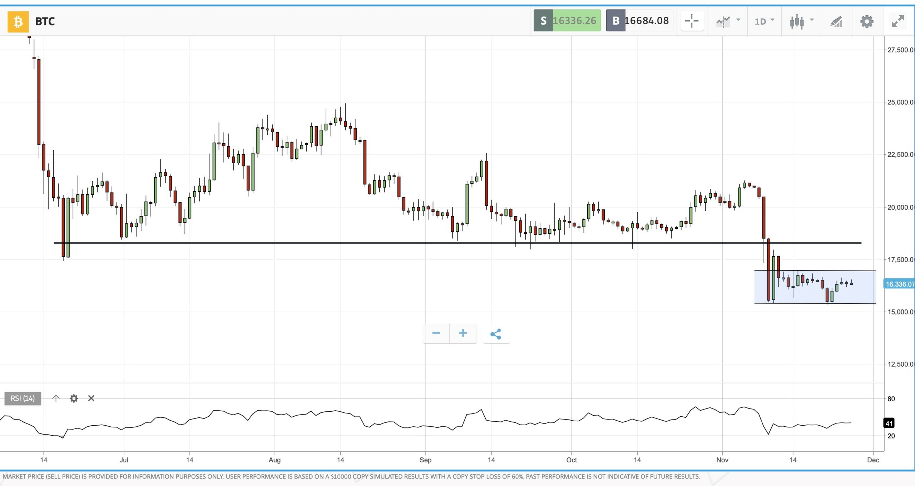Click the current price label 16,336.07
This screenshot has height=486, width=915.
click(x=899, y=284)
